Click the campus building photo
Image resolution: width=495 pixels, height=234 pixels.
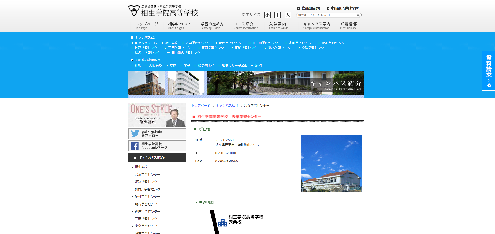click(331, 163)
